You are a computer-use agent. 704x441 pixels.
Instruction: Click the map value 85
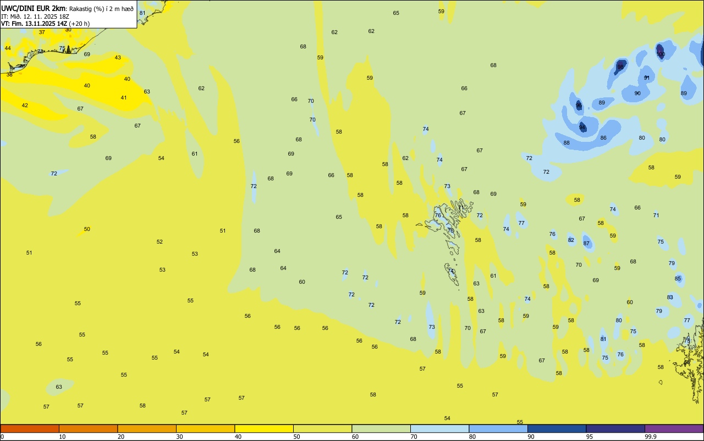[x=678, y=279]
